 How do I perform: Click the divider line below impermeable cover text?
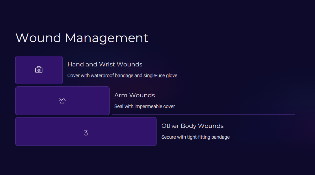point(204,115)
